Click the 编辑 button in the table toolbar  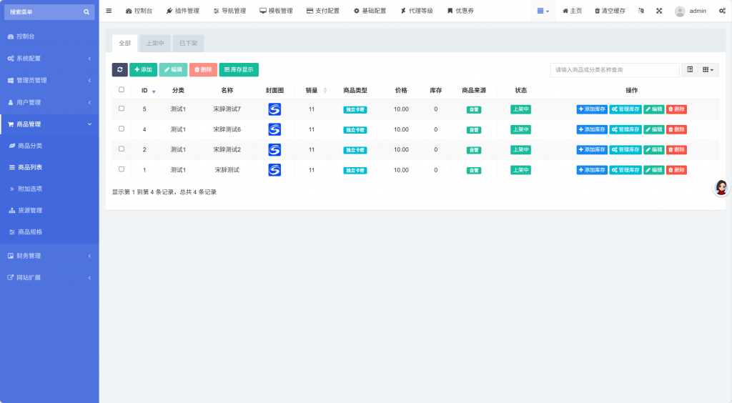click(x=173, y=69)
